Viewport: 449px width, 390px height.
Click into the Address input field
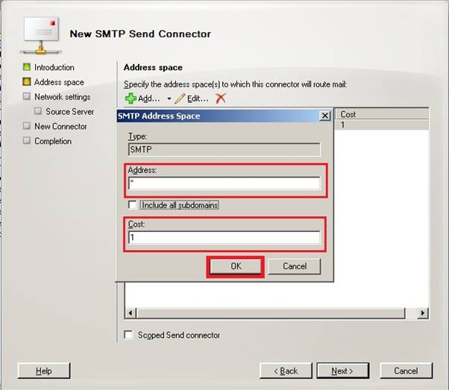point(224,183)
